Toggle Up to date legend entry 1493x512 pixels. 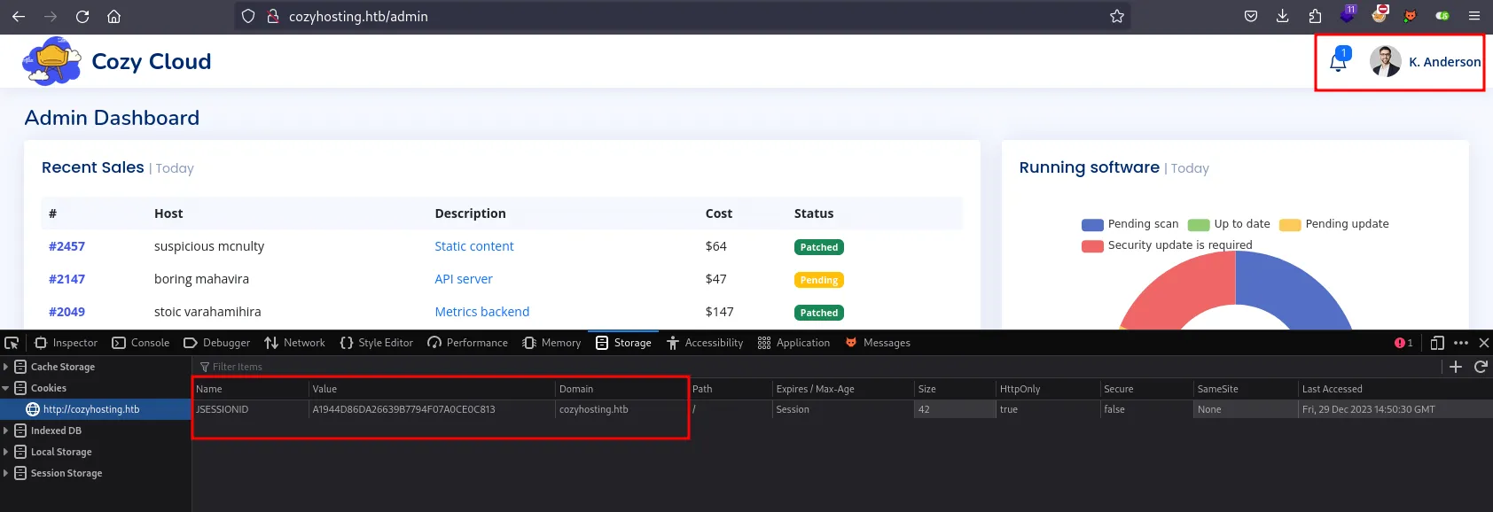[x=1230, y=224]
